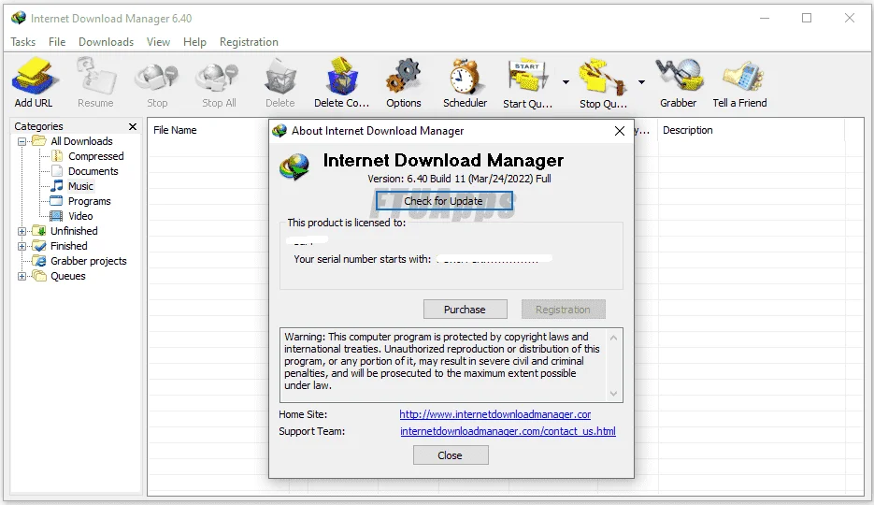874x505 pixels.
Task: Select the Grabber projects label
Action: (x=89, y=261)
